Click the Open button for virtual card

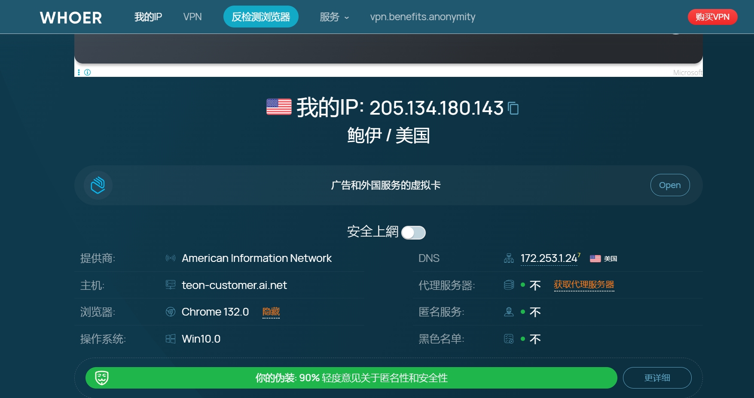click(x=670, y=185)
